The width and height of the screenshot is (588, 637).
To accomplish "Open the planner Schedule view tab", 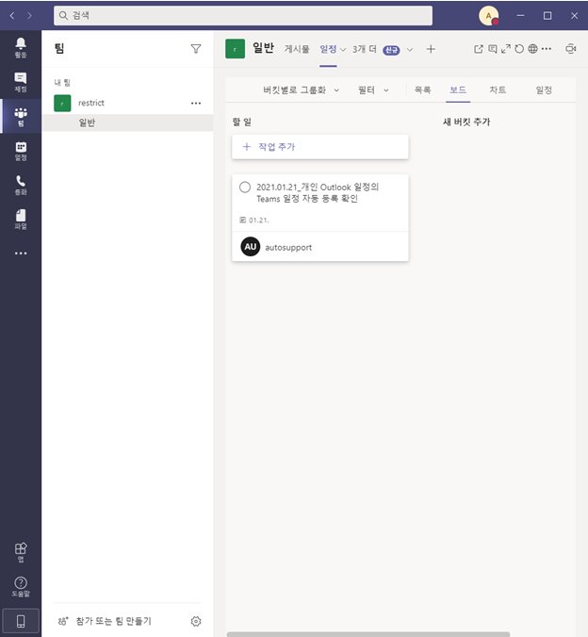I will (544, 90).
